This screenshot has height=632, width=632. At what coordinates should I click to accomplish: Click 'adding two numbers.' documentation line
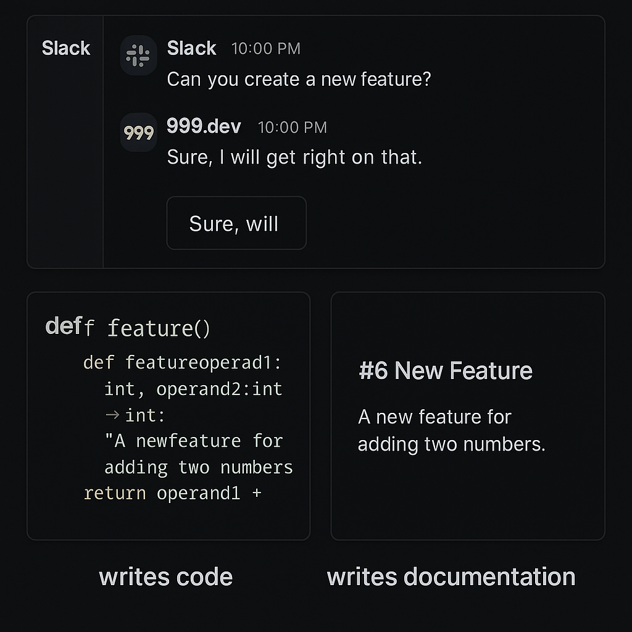451,444
